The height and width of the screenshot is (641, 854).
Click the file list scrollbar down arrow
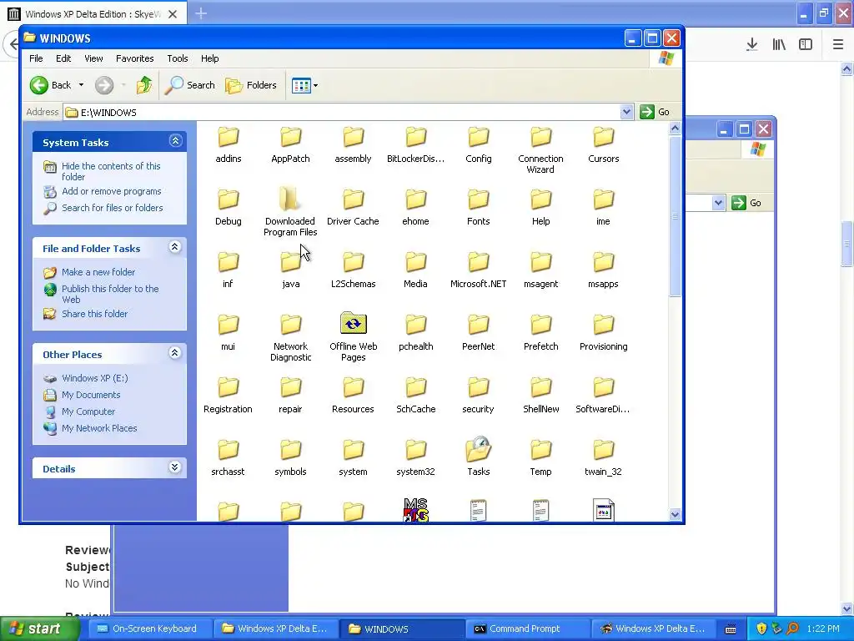click(x=675, y=514)
